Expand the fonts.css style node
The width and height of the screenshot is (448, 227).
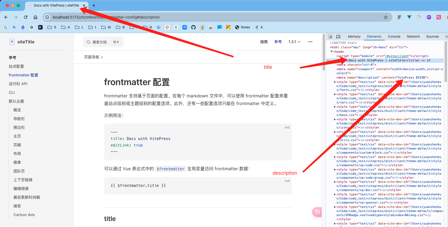point(335,82)
